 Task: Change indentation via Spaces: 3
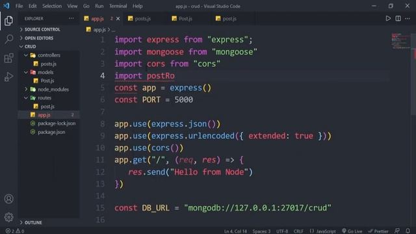click(x=261, y=231)
